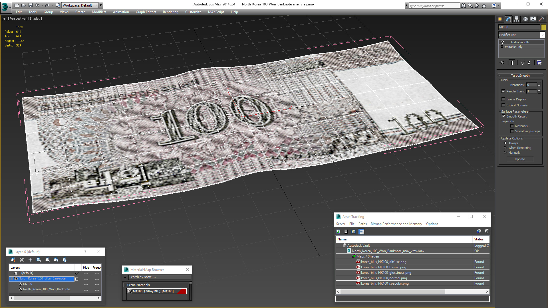Screen dimensions: 548x308
Task: Toggle Show End Result in modifier stack
Action: (x=512, y=63)
